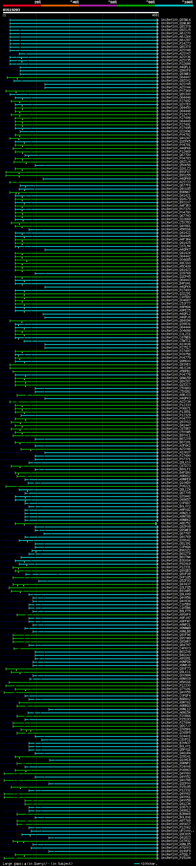196x866 pixels.
Task: Open hit UniRef100_Q93WL4
Action: (176, 20)
